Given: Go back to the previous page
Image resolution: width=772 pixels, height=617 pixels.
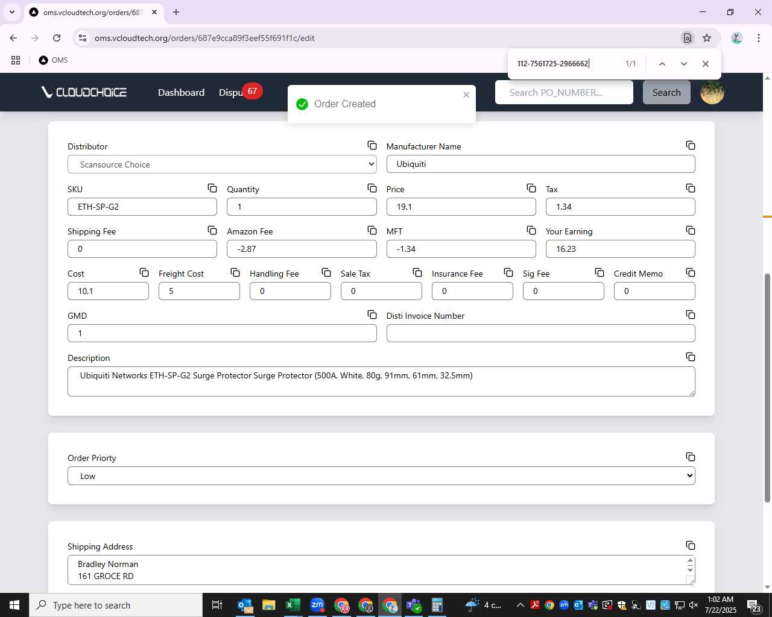Looking at the screenshot, I should tap(13, 38).
